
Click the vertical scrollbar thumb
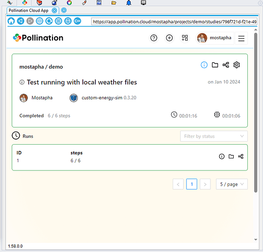[x=255, y=112]
